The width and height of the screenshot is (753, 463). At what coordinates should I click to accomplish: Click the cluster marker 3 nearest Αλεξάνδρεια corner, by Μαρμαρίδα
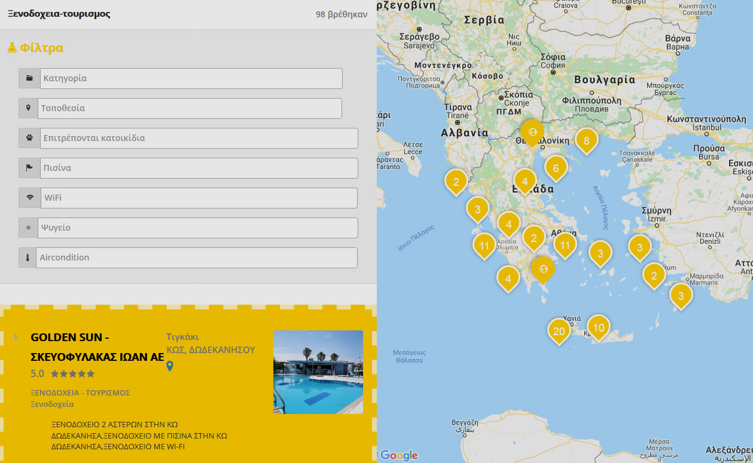[681, 296]
